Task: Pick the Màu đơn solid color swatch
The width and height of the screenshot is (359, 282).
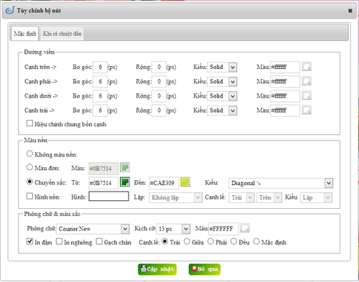Action: [125, 167]
